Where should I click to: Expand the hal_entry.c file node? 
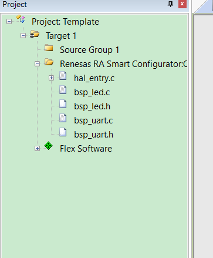coord(51,78)
